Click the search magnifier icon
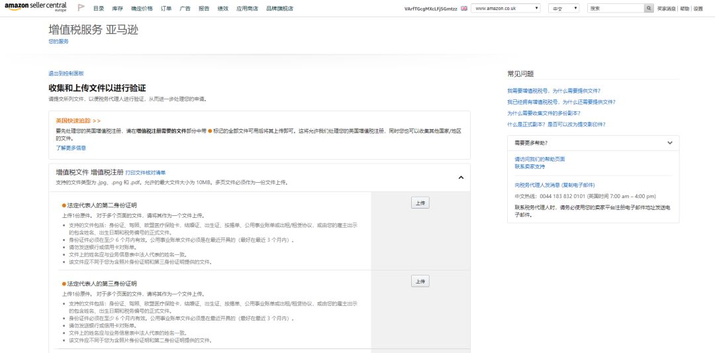The image size is (715, 353). [648, 8]
